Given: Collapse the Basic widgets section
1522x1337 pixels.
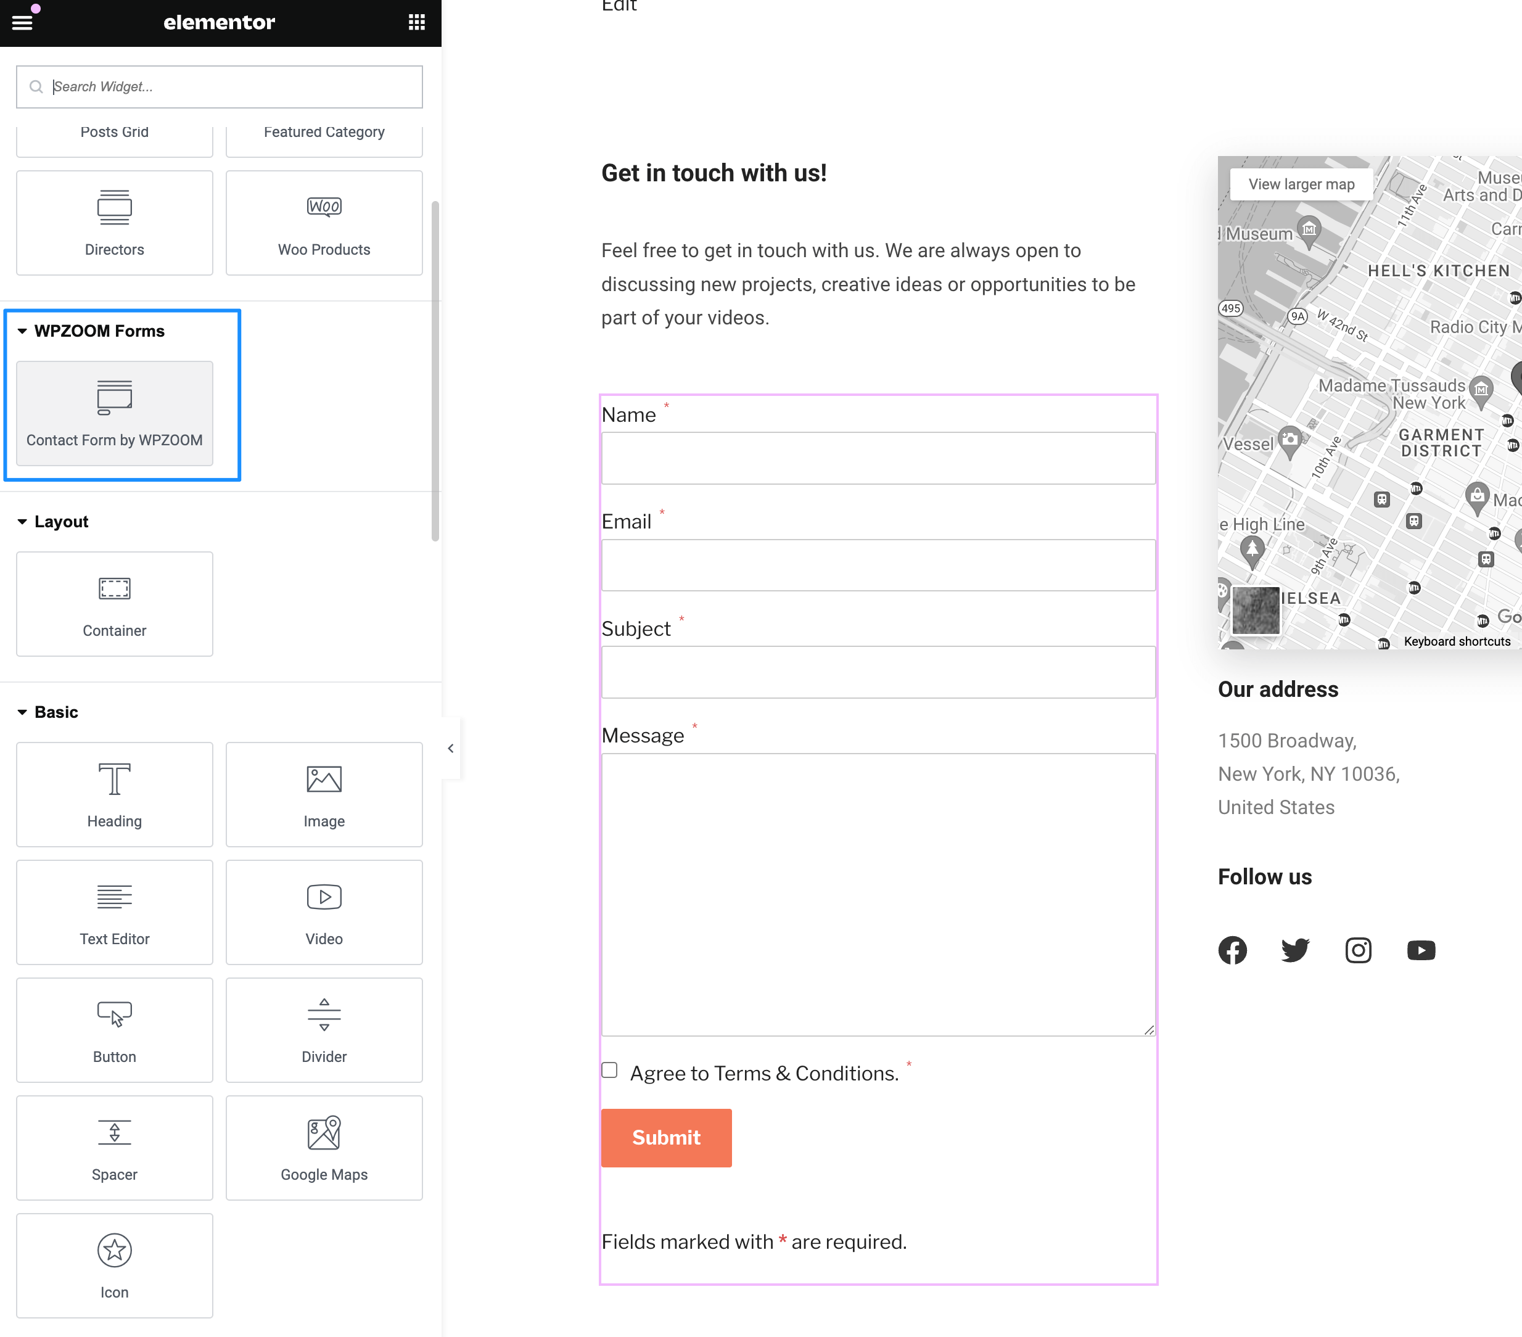Looking at the screenshot, I should click(22, 712).
